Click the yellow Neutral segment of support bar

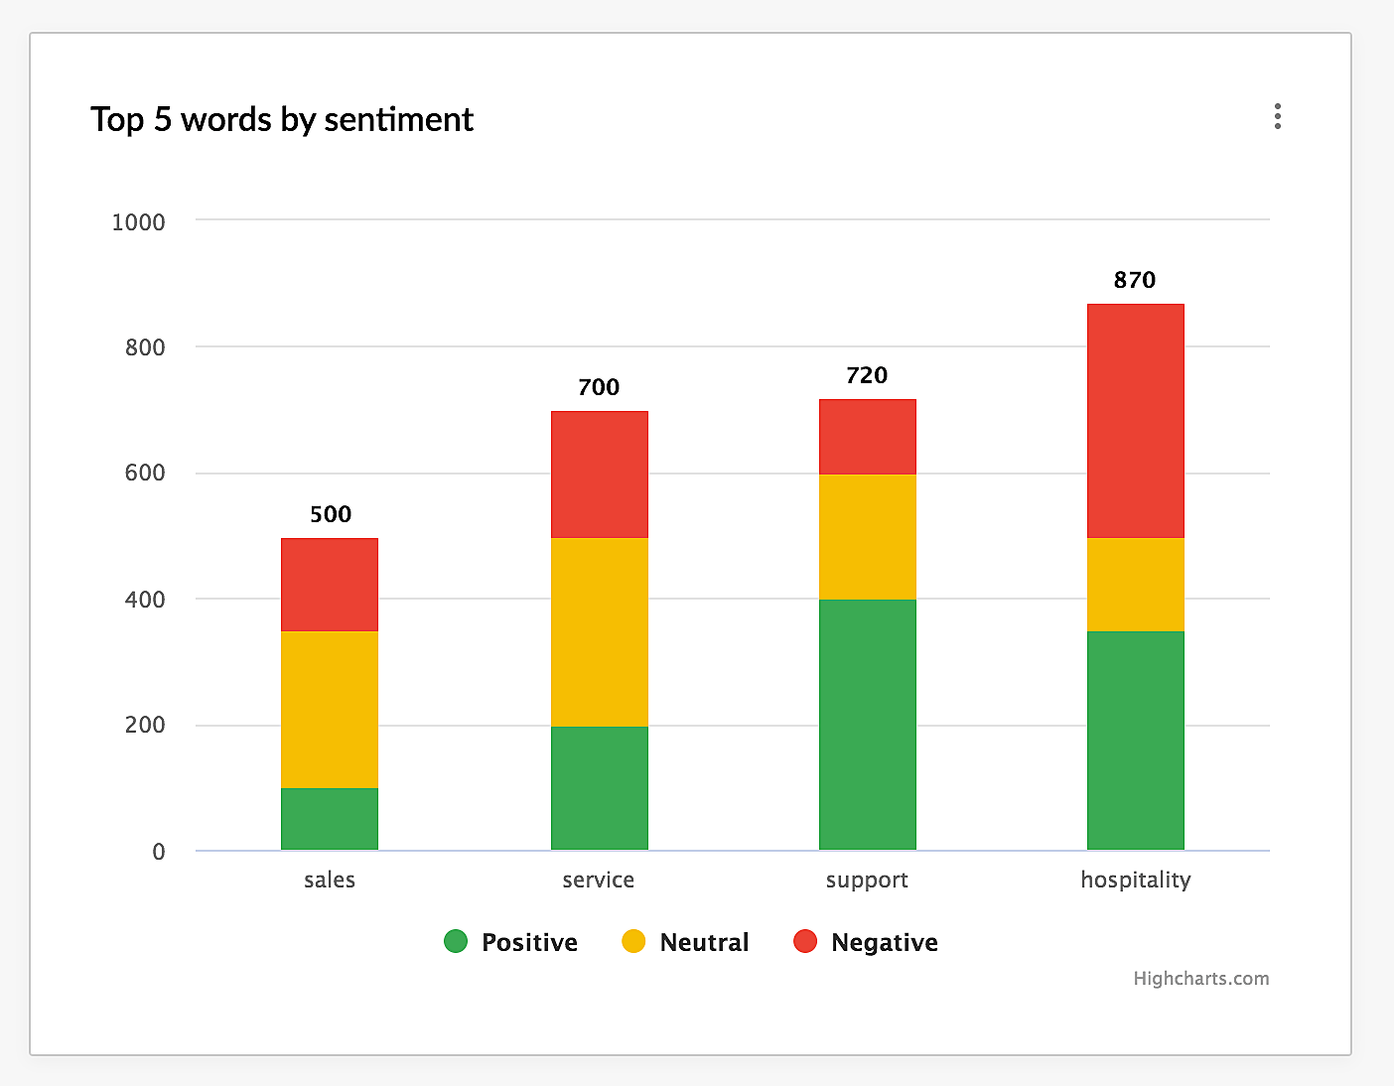(867, 537)
